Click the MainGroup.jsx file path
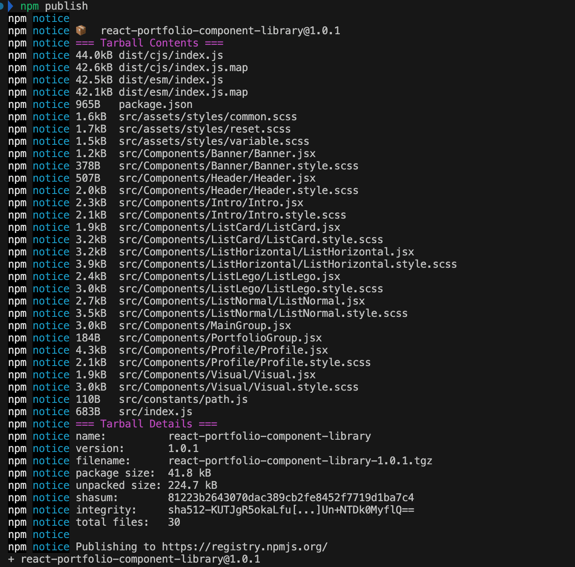 [x=205, y=326]
